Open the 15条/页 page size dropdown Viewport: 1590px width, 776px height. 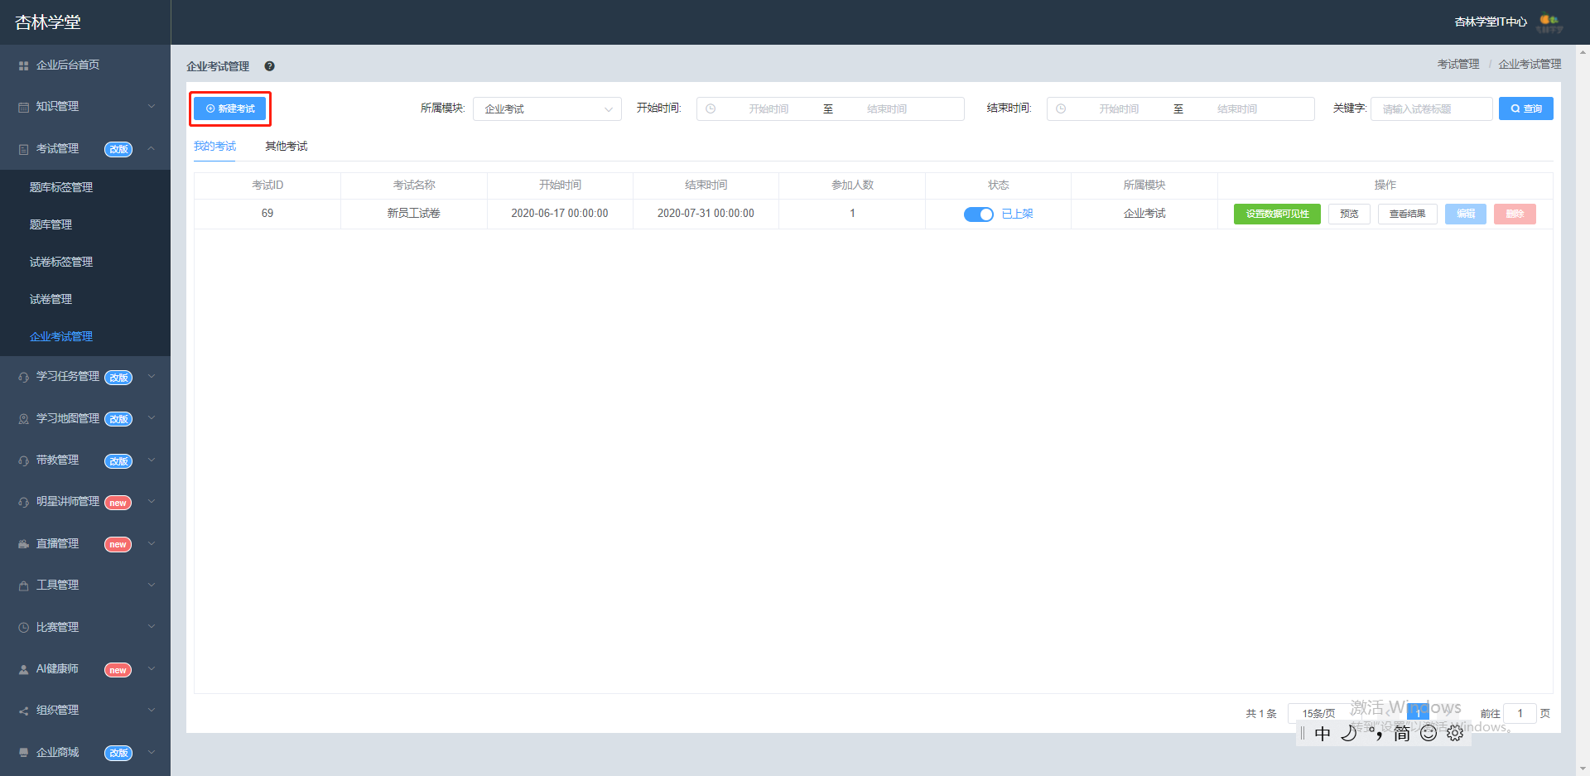coord(1318,713)
